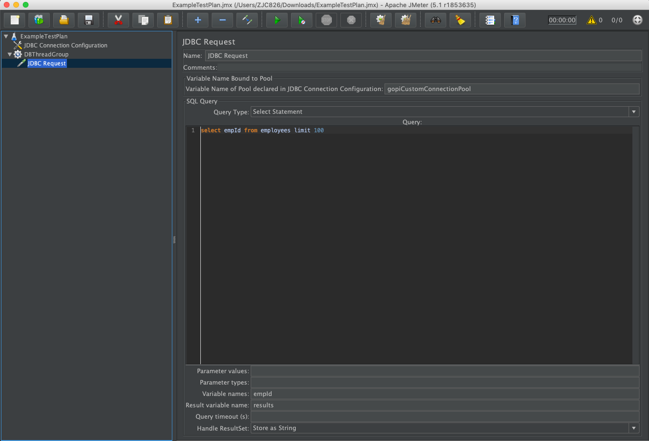This screenshot has height=441, width=649.
Task: Click the New test plan icon
Action: pos(15,20)
